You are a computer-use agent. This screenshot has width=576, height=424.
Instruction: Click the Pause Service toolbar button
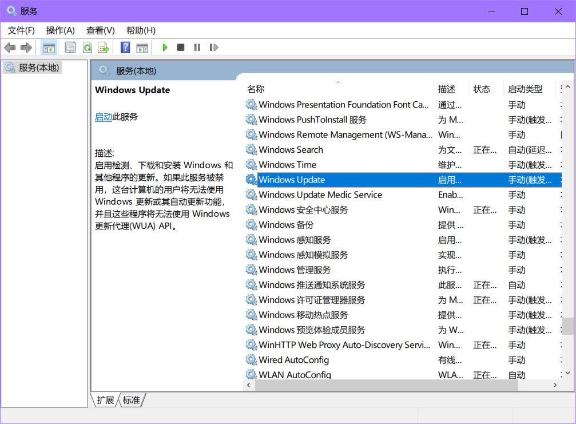pos(197,47)
